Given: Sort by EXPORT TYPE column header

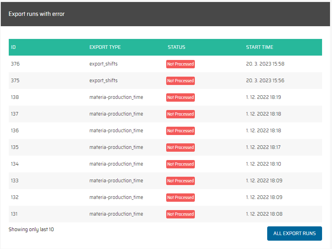Looking at the screenshot, I should pyautogui.click(x=105, y=47).
